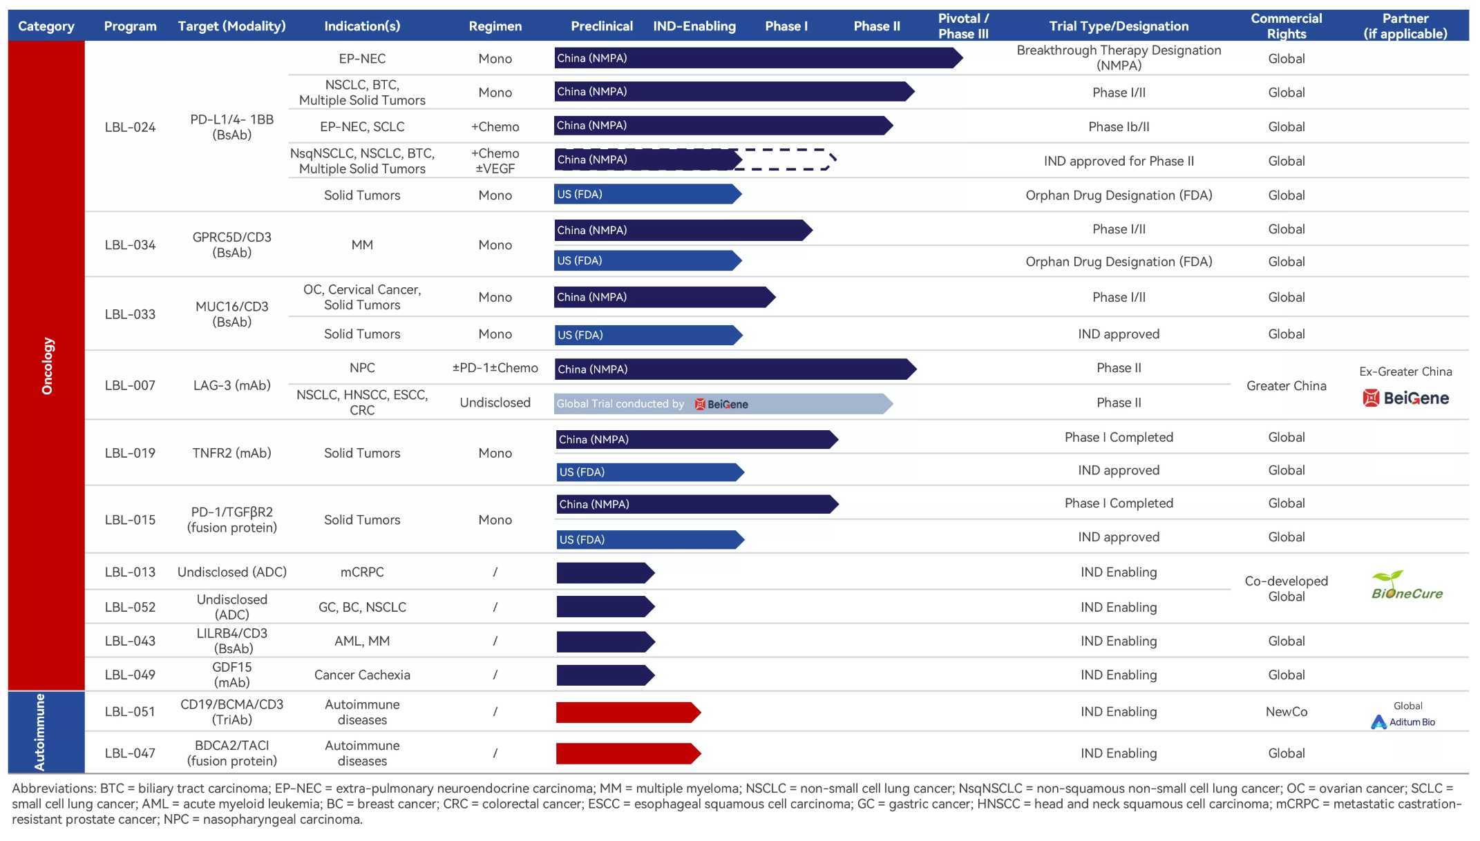Click the LBL-007 LAG-3 (mAb) target
The height and width of the screenshot is (841, 1480).
point(231,385)
